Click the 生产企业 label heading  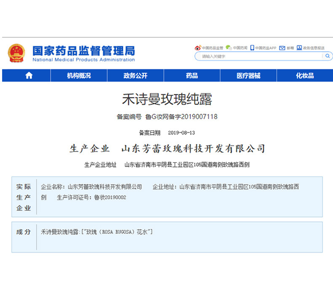tap(90, 149)
